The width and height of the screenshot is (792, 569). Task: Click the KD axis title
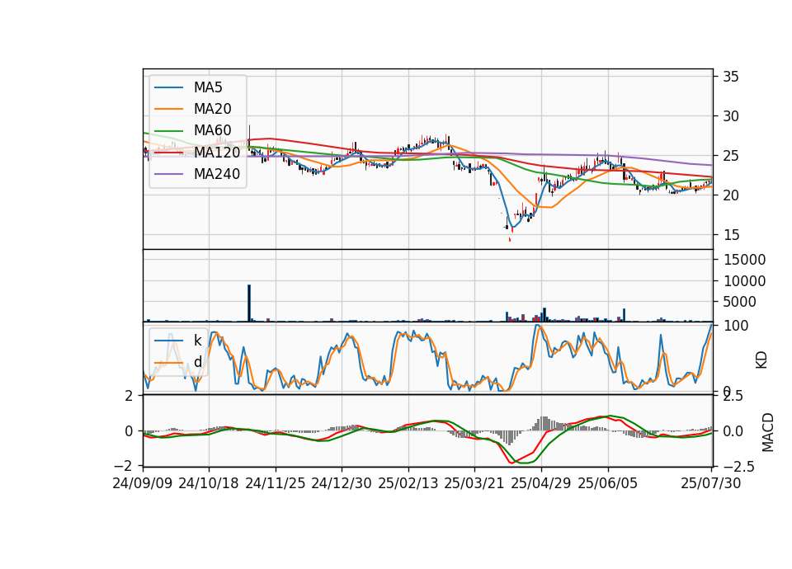761,360
